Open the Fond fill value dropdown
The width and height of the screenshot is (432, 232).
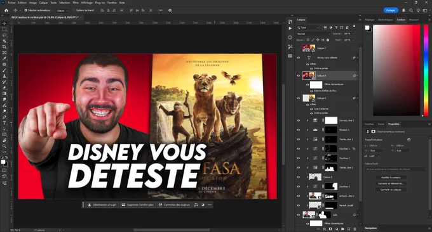pyautogui.click(x=353, y=40)
